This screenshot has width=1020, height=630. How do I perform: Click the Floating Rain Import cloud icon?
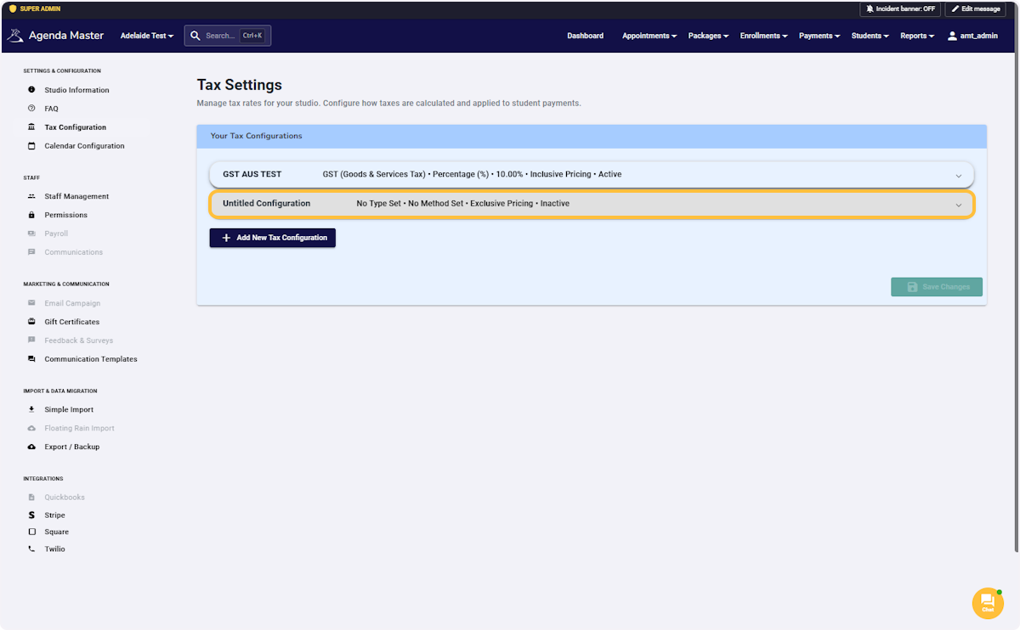pos(31,428)
